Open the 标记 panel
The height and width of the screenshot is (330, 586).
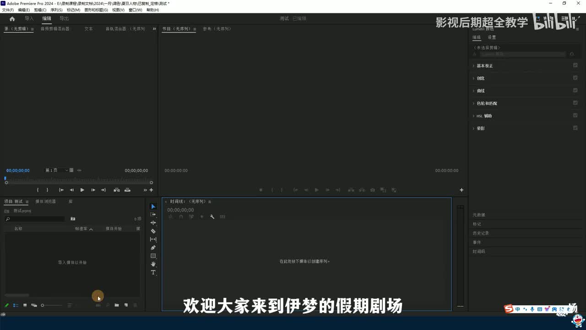click(477, 224)
